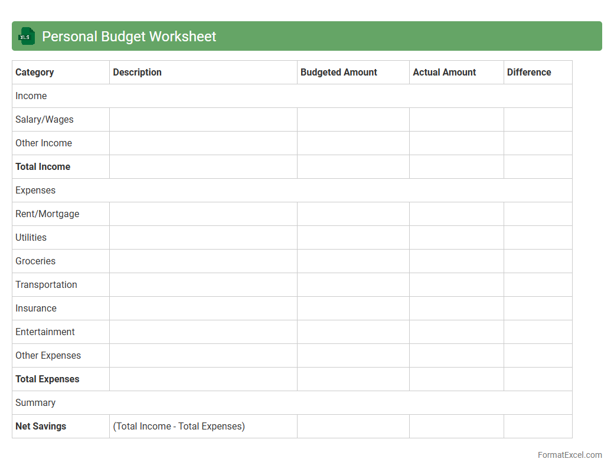Select Actual Amount cell for Entertainment
The height and width of the screenshot is (472, 614).
point(456,332)
